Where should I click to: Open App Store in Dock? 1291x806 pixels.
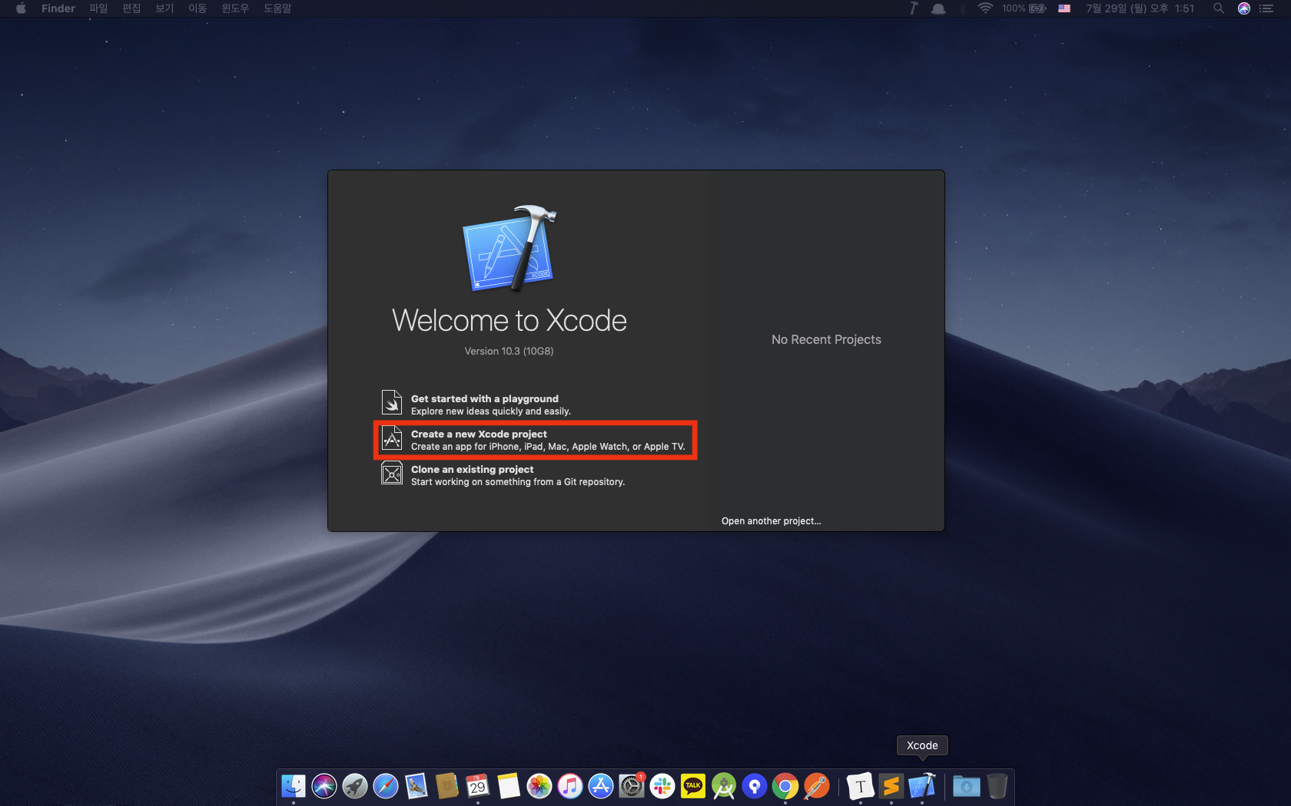tap(601, 786)
